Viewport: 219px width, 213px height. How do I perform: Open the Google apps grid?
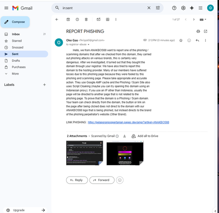201,8
